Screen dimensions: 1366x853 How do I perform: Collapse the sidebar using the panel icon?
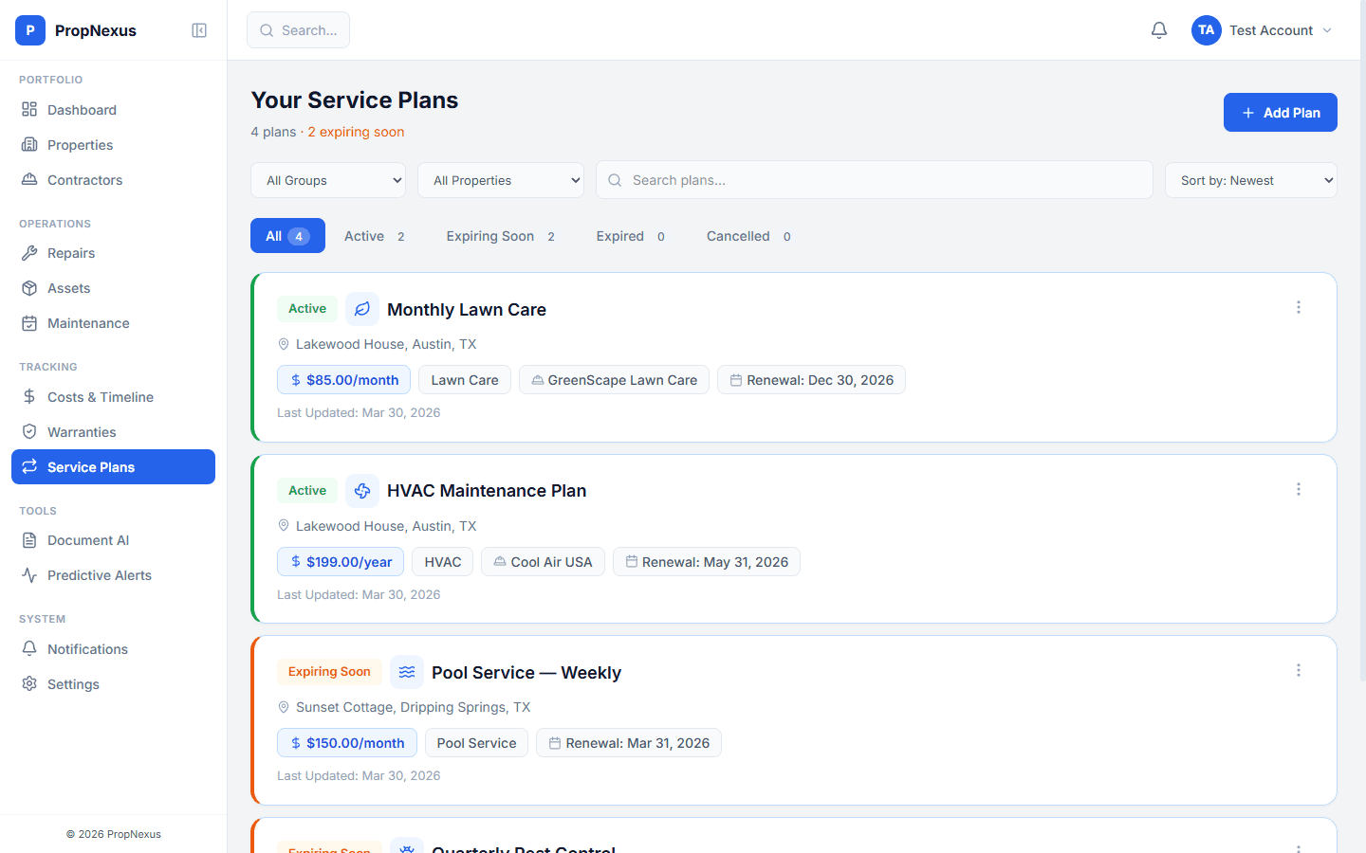199,29
